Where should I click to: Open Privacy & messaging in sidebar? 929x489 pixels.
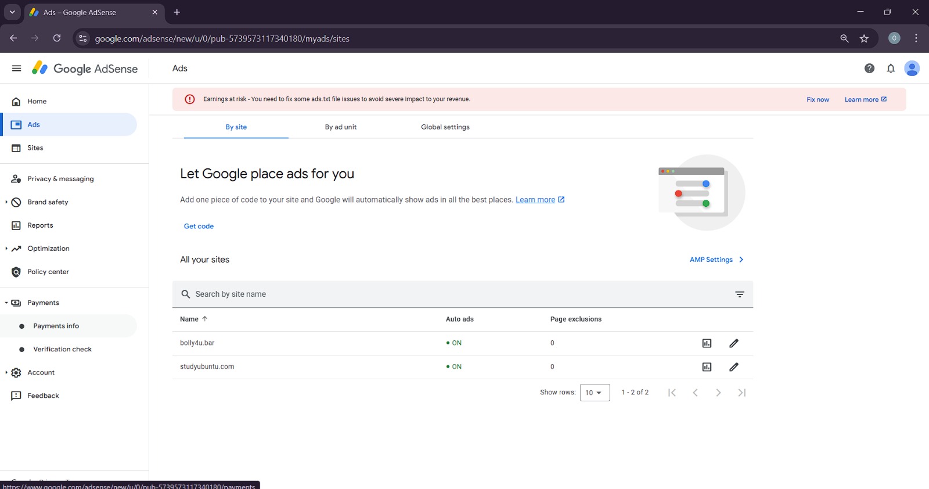coord(70,179)
